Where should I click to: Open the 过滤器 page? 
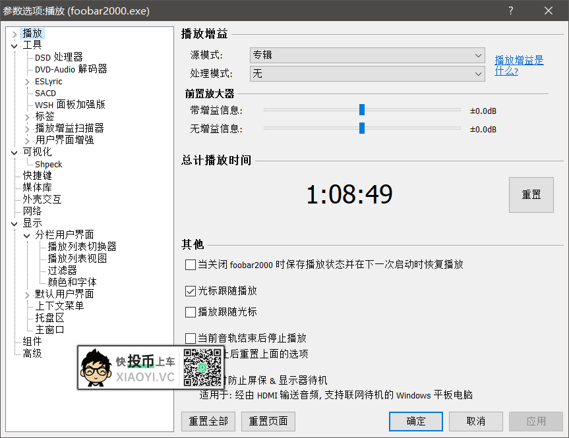coord(62,270)
